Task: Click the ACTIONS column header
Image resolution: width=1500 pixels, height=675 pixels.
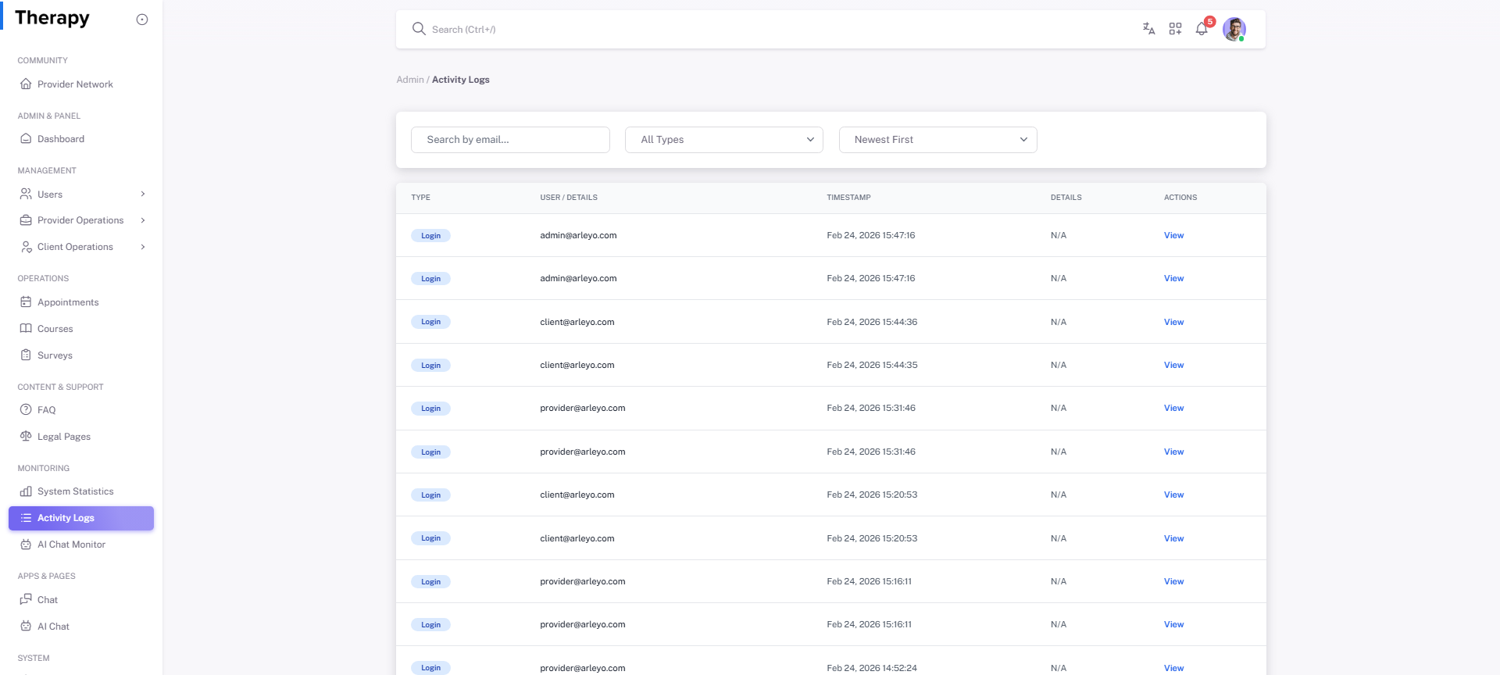Action: tap(1180, 198)
